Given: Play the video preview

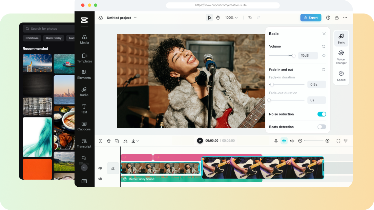Looking at the screenshot, I should (200, 140).
